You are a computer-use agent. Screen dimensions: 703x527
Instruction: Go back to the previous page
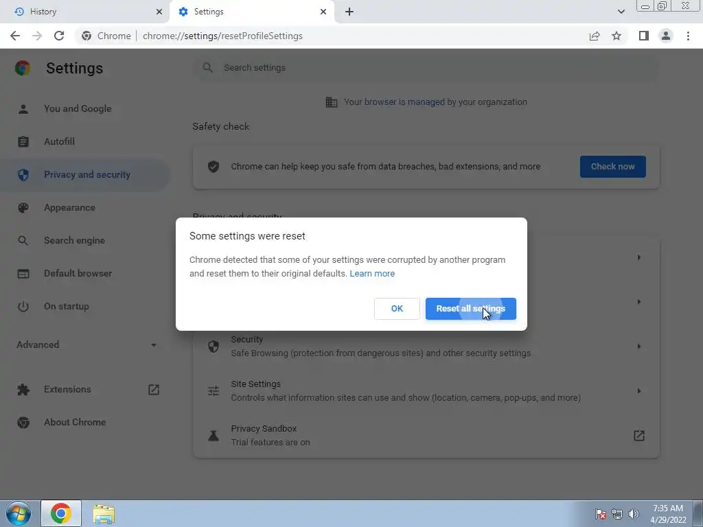pyautogui.click(x=15, y=36)
